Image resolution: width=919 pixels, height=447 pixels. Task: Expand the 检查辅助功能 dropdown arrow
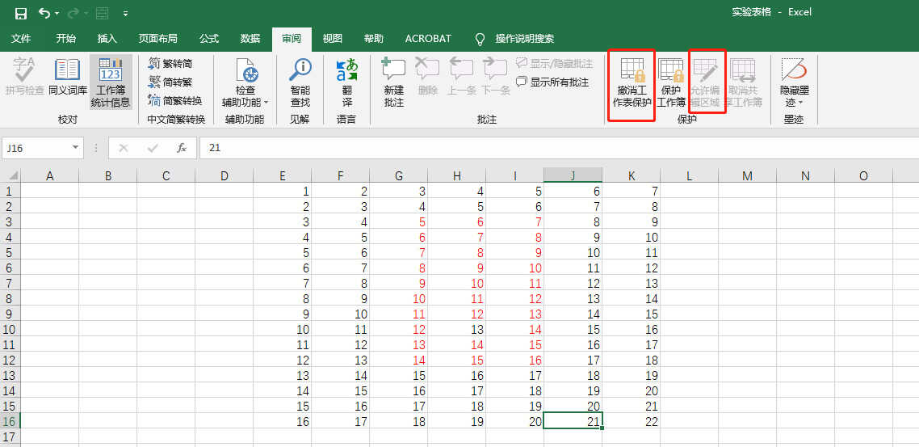point(266,103)
